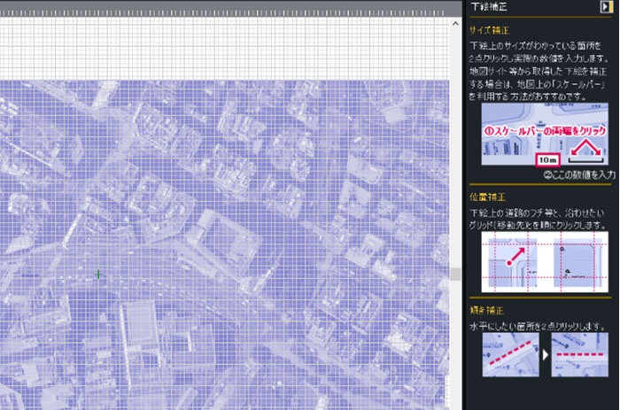Click the canvas vertical scrollbar thumb
This screenshot has width=620, height=410.
pos(455,274)
